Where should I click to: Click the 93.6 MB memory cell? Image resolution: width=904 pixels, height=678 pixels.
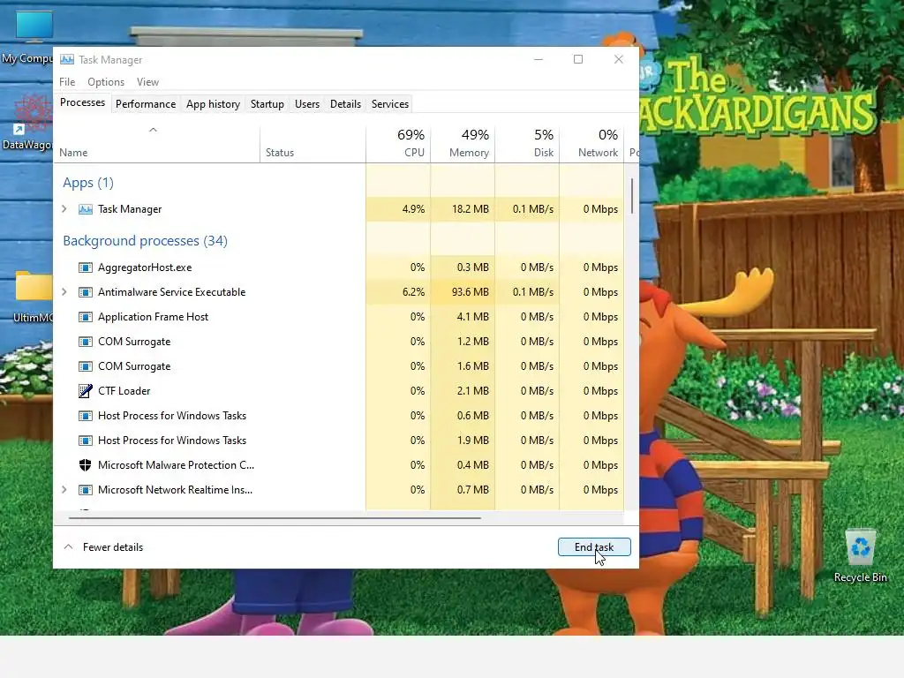click(463, 292)
